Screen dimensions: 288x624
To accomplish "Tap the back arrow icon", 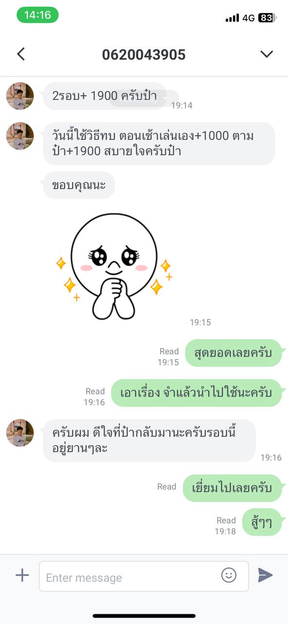I will (x=20, y=54).
